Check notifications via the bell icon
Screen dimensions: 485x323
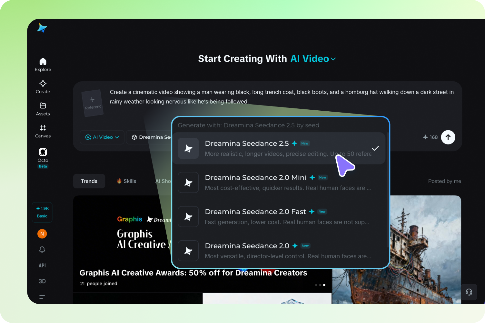[42, 250]
